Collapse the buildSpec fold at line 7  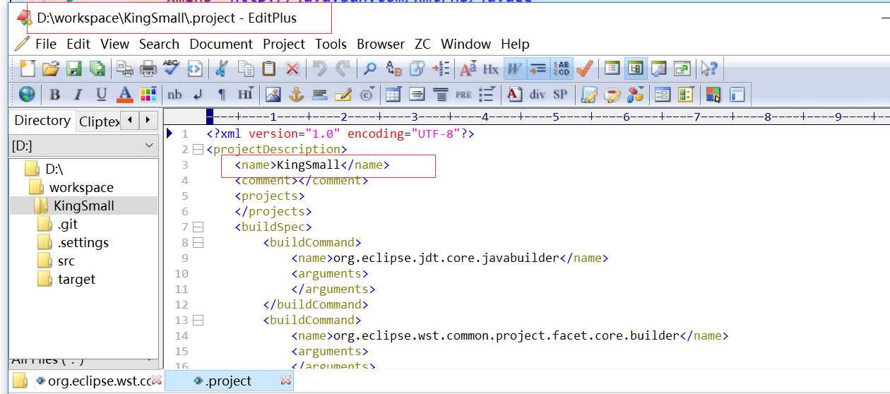(198, 227)
